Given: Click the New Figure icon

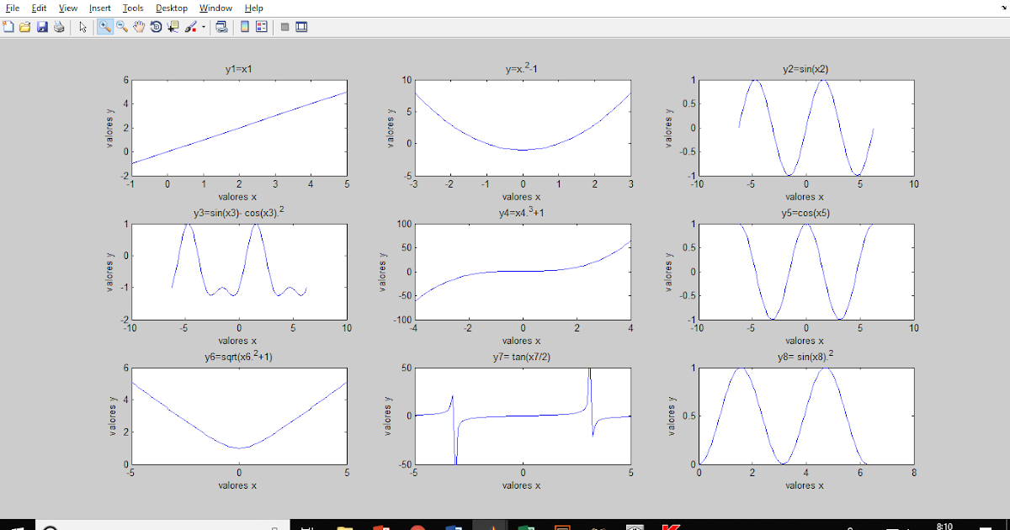Looking at the screenshot, I should point(8,26).
